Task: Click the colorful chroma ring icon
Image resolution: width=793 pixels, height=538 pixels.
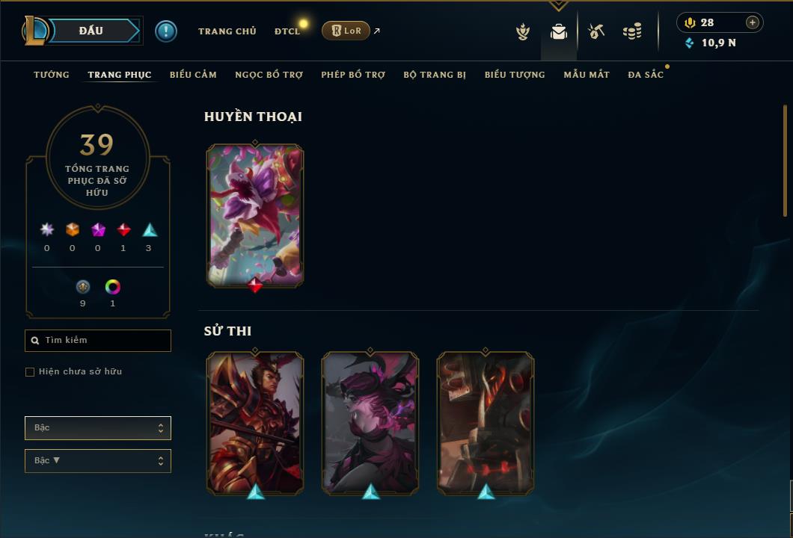Action: click(x=112, y=287)
